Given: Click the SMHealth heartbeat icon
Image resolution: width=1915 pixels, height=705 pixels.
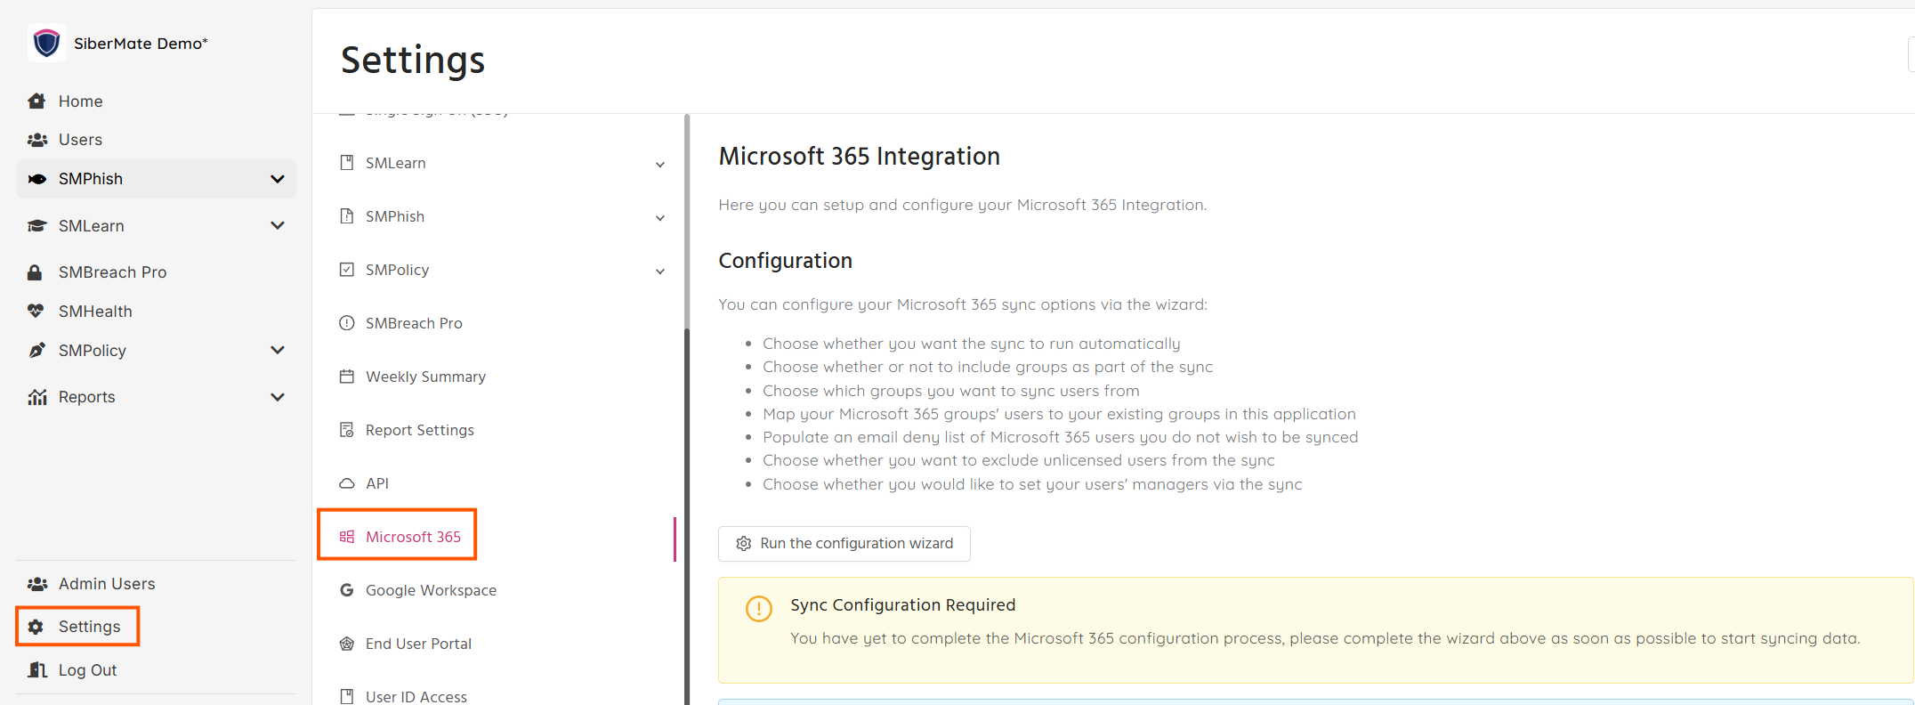Looking at the screenshot, I should pyautogui.click(x=36, y=311).
